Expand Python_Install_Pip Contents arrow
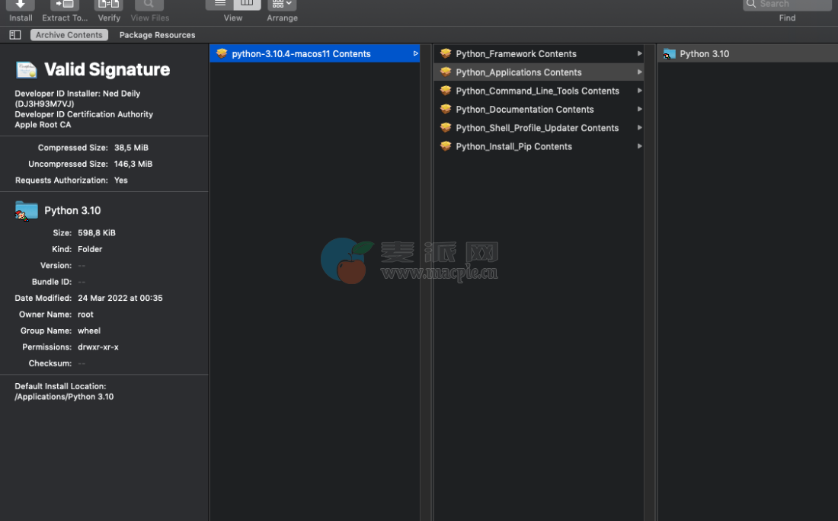This screenshot has height=521, width=838. (x=639, y=146)
